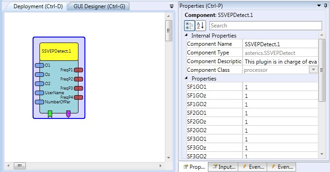Open the Component Class dropdown
330x172 pixels.
[313, 70]
